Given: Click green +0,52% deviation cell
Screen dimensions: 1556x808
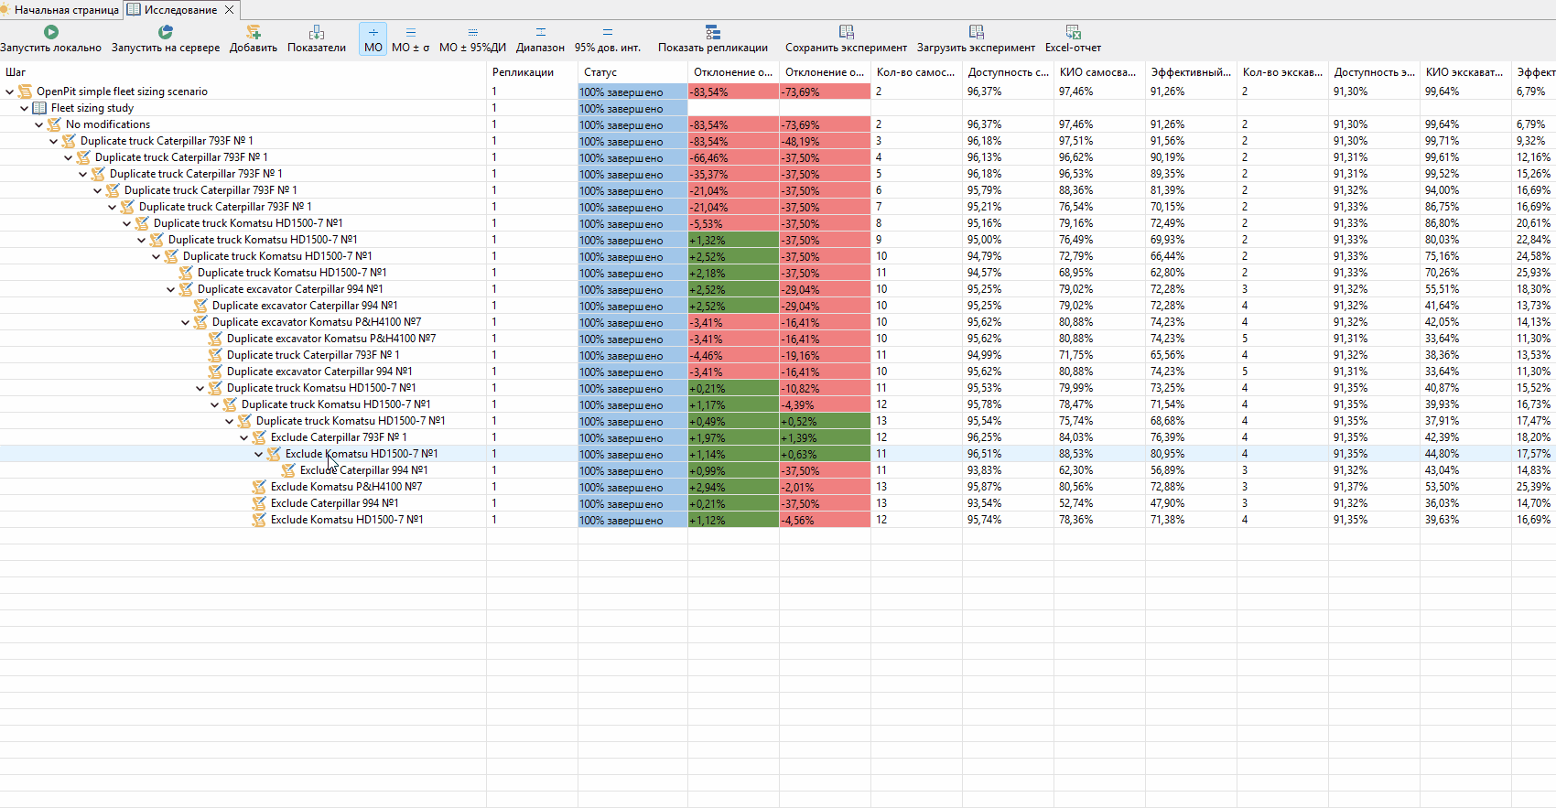Looking at the screenshot, I should point(825,421).
